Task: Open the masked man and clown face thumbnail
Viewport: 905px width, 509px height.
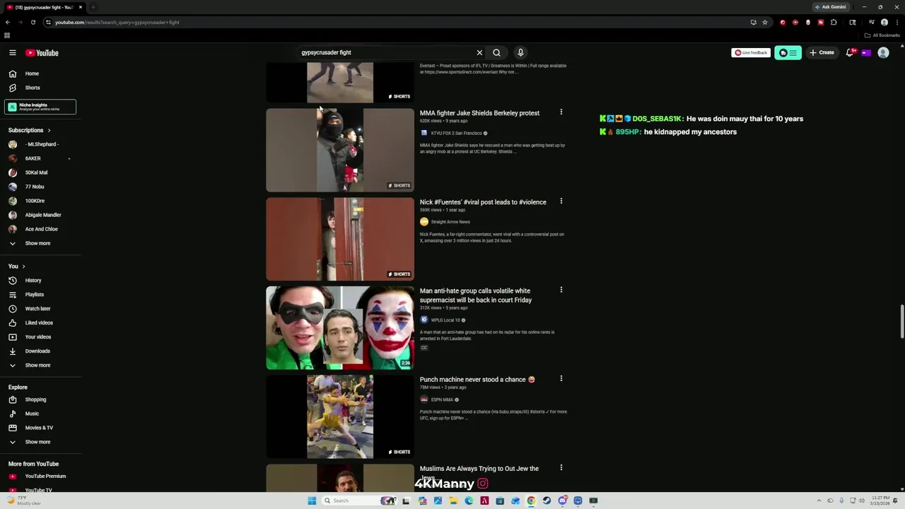Action: [x=340, y=328]
